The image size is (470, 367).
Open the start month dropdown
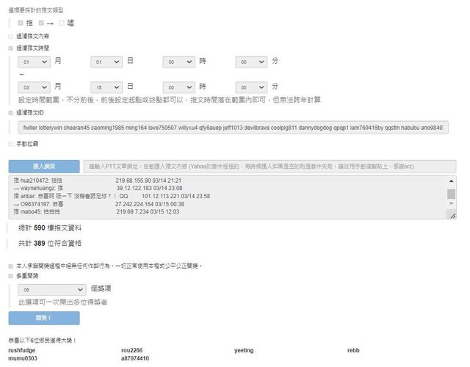pos(34,62)
